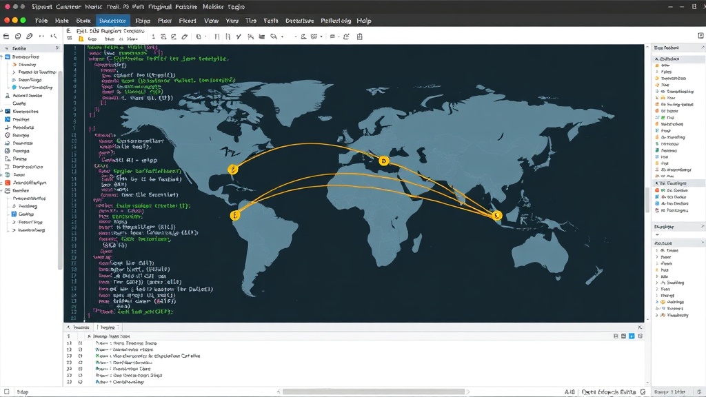Click the share arrow icon before clipboard
706x397 pixels.
346,37
